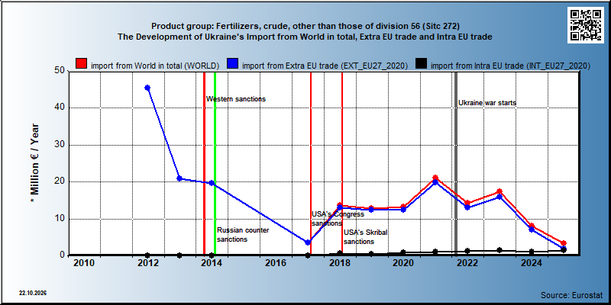611x305 pixels.
Task: Click the subtitle about Ukraine's Import development
Action: [305, 37]
